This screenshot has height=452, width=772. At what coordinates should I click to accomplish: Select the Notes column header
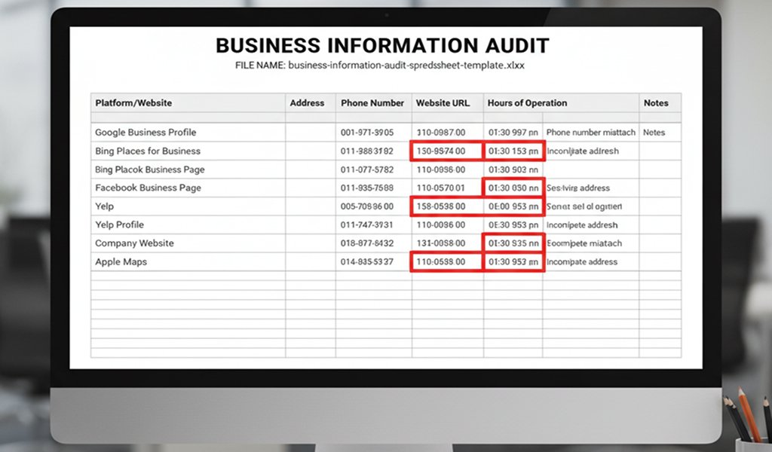coord(660,102)
